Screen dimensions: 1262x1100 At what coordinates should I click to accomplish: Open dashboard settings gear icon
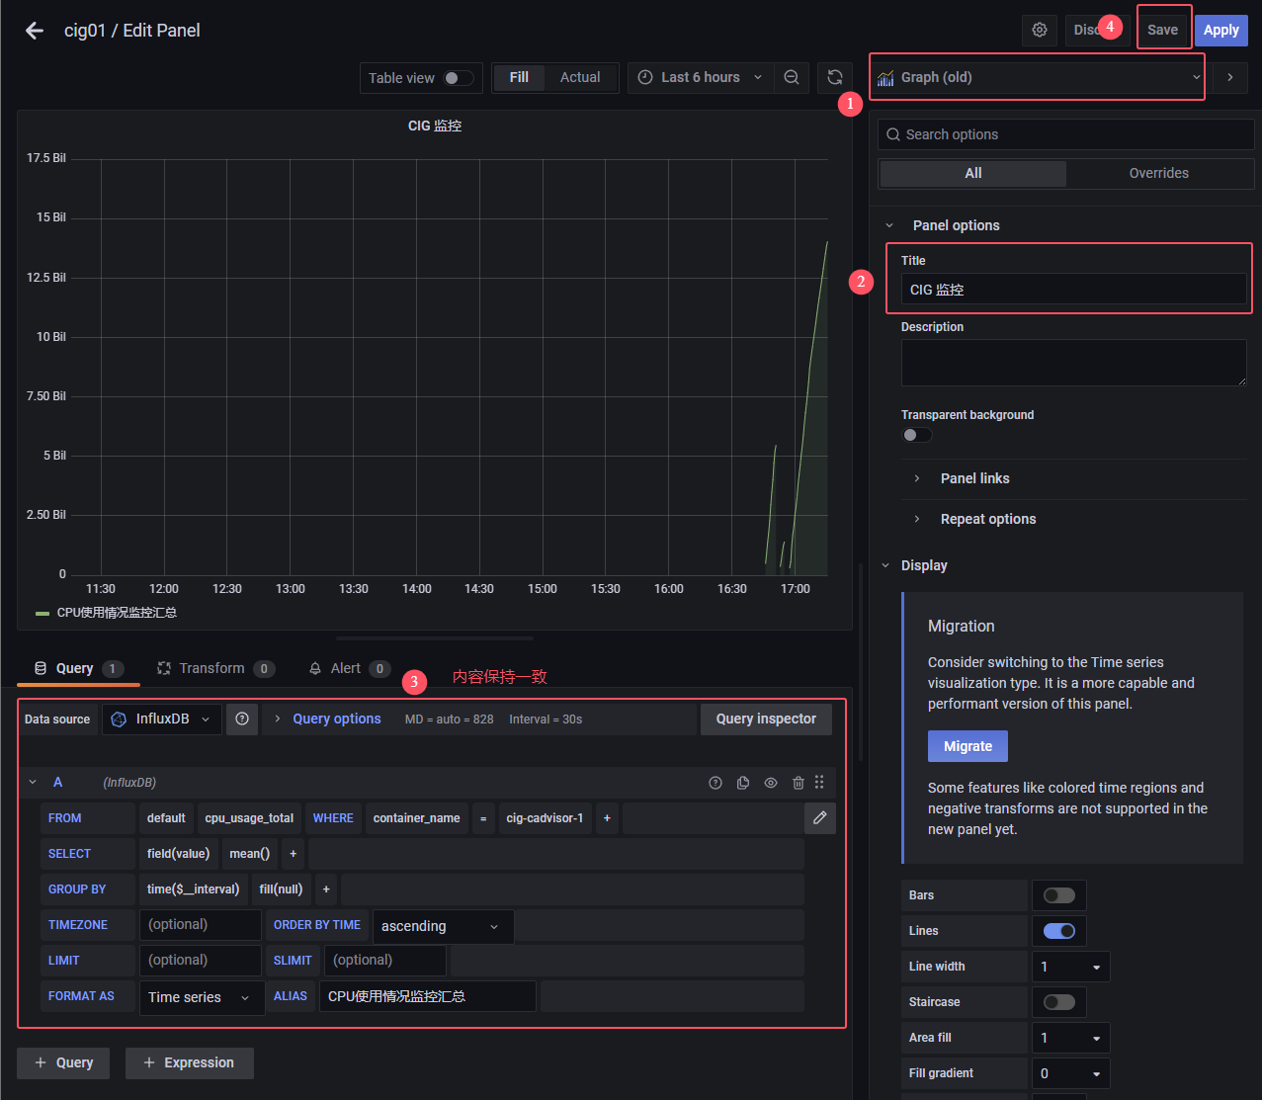(1040, 30)
